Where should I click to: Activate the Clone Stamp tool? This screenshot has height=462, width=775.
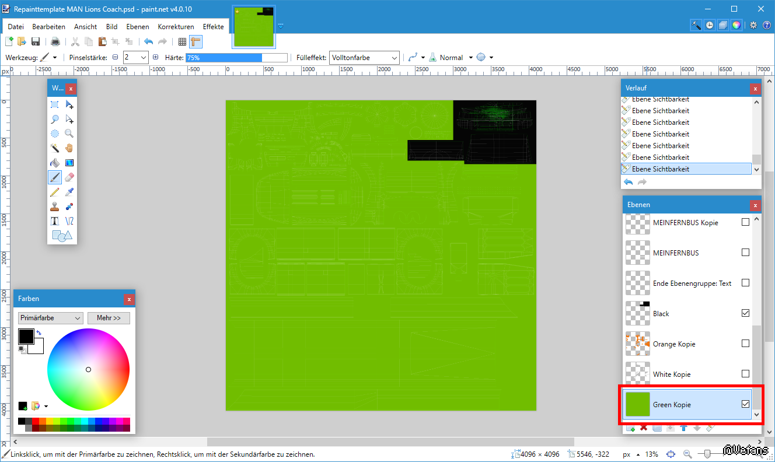tap(54, 206)
